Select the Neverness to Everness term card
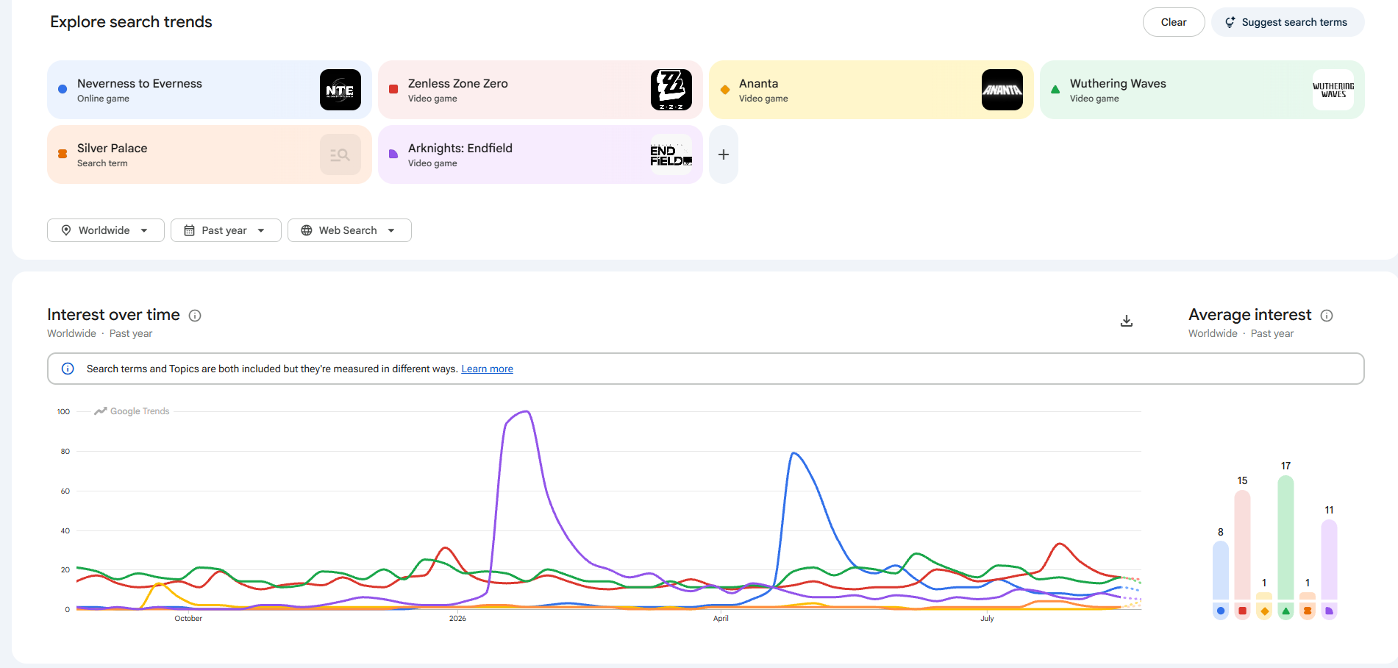The height and width of the screenshot is (668, 1398). tap(210, 90)
